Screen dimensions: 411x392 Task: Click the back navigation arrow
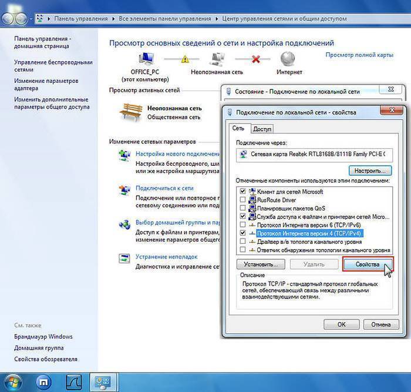[x=8, y=19]
